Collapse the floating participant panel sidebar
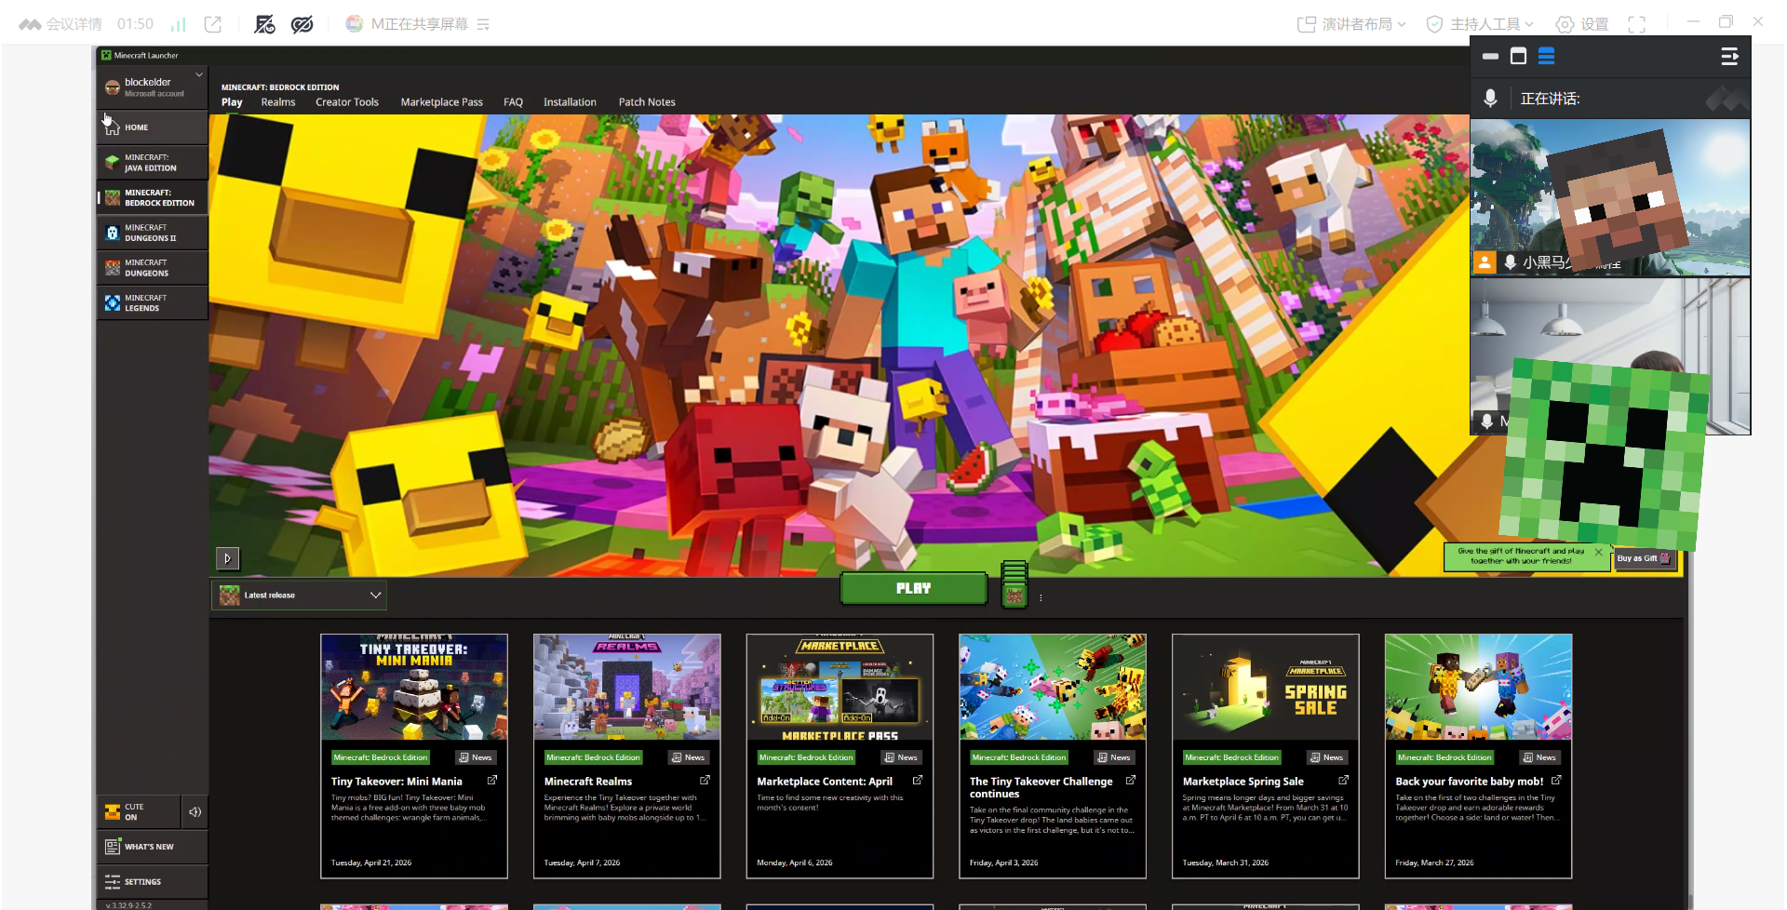This screenshot has width=1787, height=910. (x=1729, y=57)
